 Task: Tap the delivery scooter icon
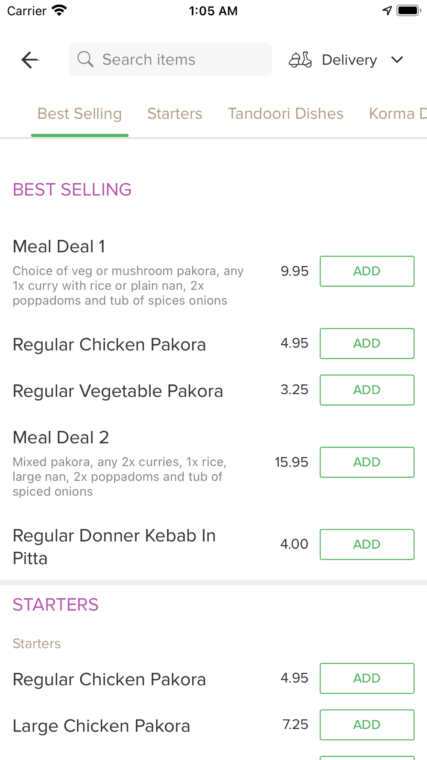[300, 60]
